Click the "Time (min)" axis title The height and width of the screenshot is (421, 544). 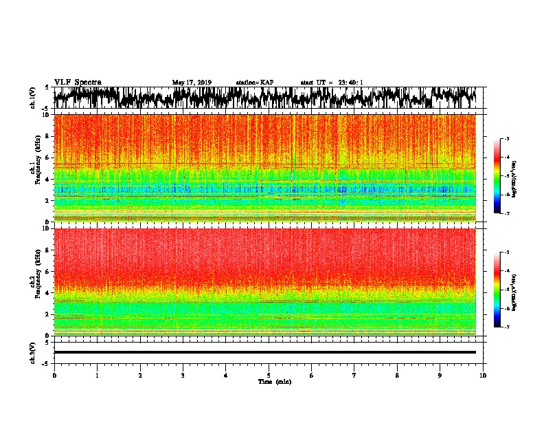(x=275, y=382)
